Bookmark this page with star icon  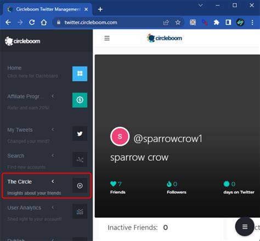click(x=178, y=22)
